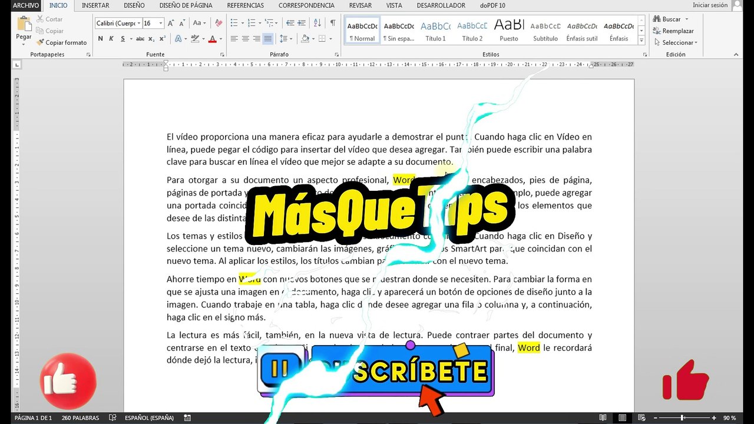Viewport: 754px width, 424px height.
Task: Switch to the REVISAR tab
Action: click(361, 5)
